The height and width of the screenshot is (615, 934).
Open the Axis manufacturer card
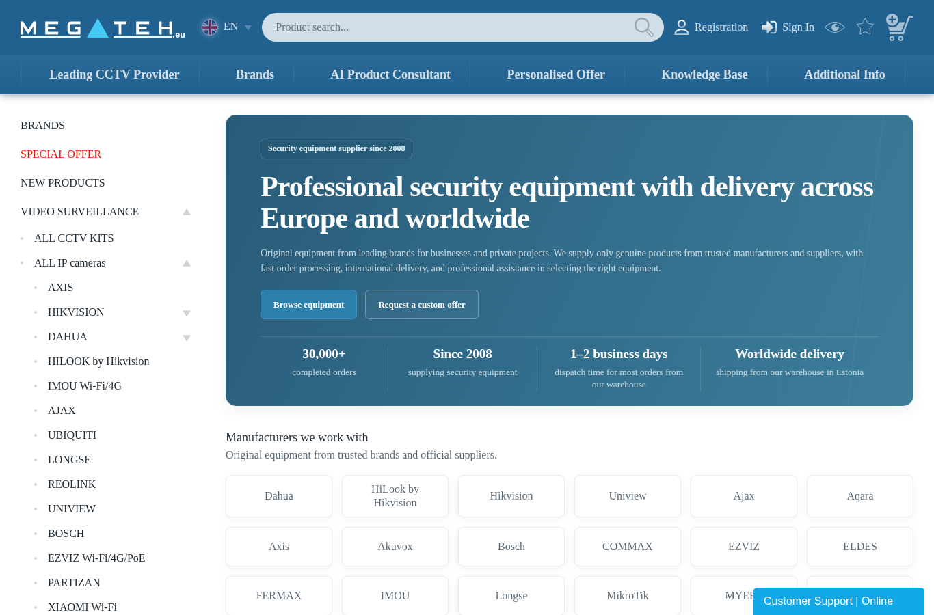(279, 547)
